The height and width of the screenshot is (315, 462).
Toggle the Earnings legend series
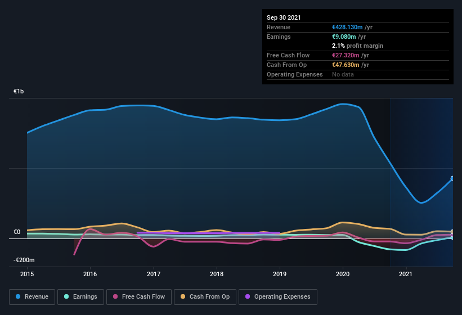coord(80,297)
